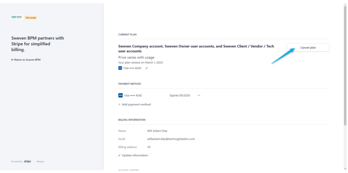Screen dimensions: 348x173
Task: Click the scrollbar up arrow
Action: click(345, 5)
